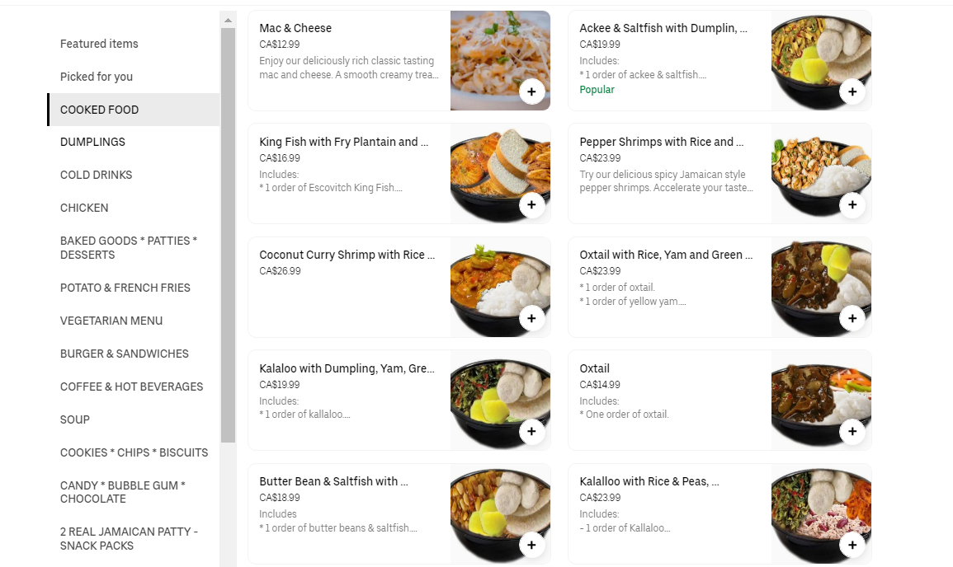
Task: Add Mac & Cheese to cart
Action: (x=531, y=91)
